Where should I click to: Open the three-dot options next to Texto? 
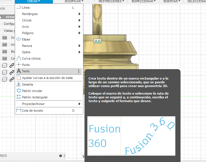coord(79,71)
